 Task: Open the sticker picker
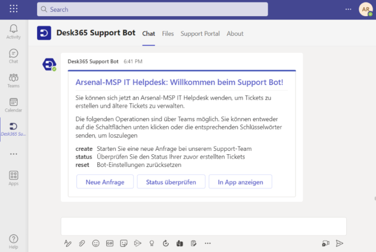point(124,243)
